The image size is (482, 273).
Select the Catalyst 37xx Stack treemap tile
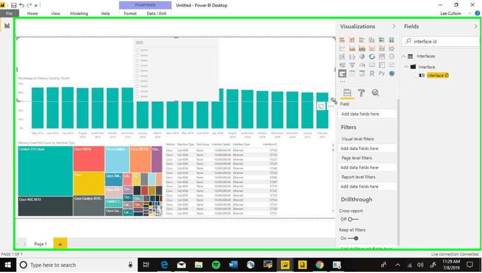click(x=46, y=171)
